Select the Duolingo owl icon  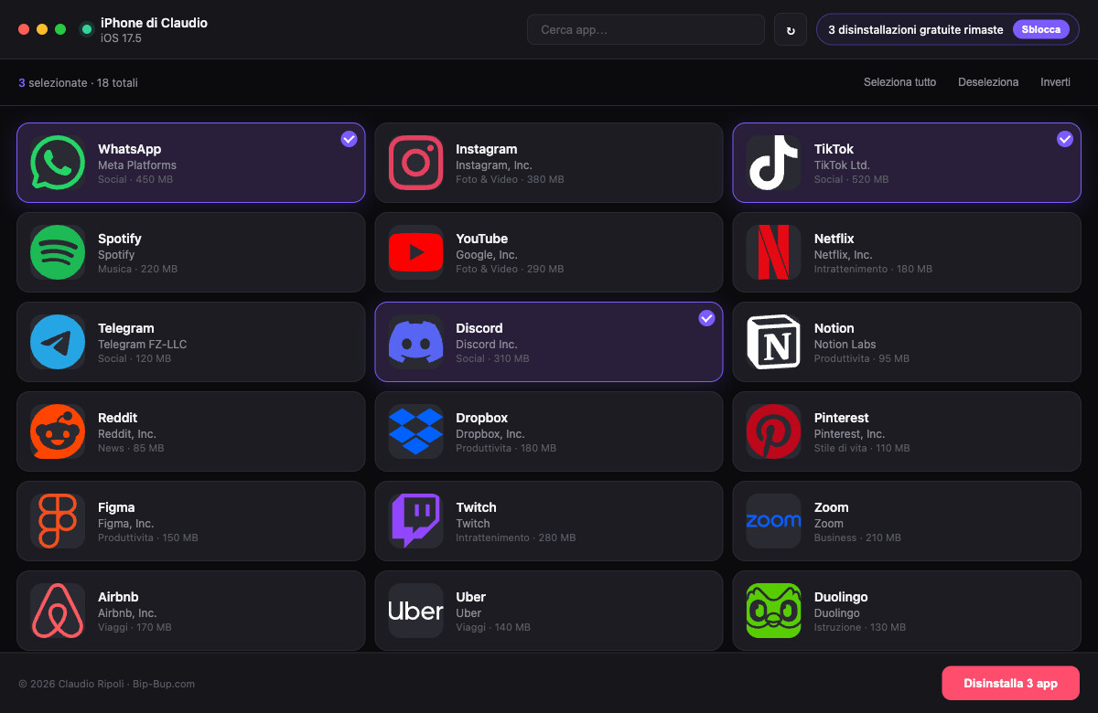point(773,611)
